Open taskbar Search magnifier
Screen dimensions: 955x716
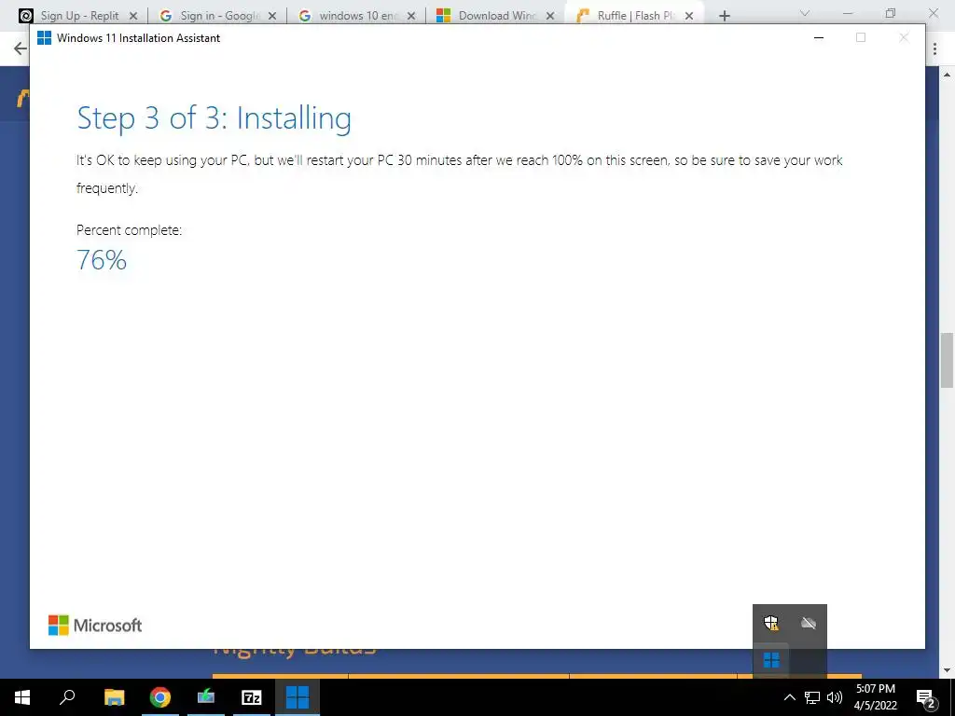[x=67, y=696]
